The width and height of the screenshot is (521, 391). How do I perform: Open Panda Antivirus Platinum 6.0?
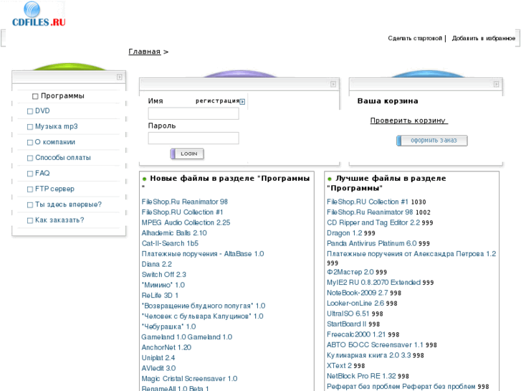tap(372, 243)
